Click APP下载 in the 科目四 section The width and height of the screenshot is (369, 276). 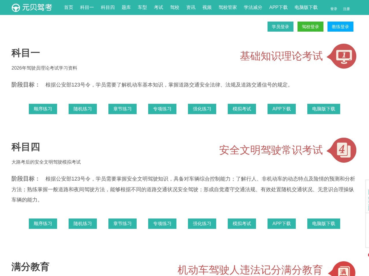tap(281, 224)
